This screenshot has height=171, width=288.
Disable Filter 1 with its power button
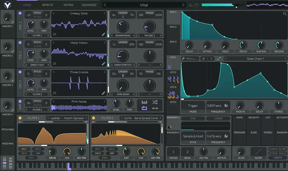pos(19,118)
